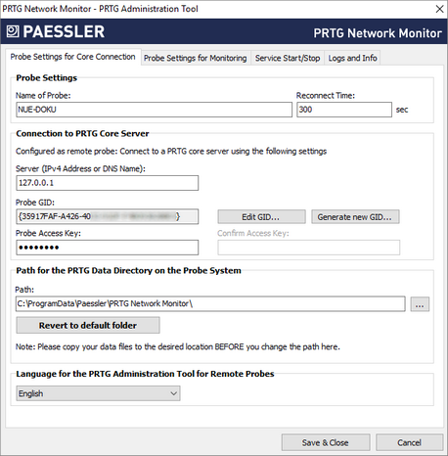Browse for path with ellipsis button
Screen dimensions: 448x456
(x=420, y=304)
